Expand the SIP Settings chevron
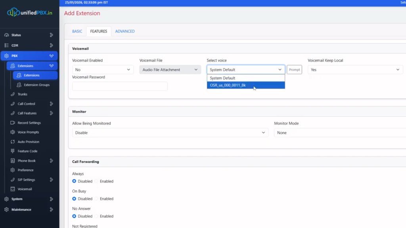 tap(51, 180)
